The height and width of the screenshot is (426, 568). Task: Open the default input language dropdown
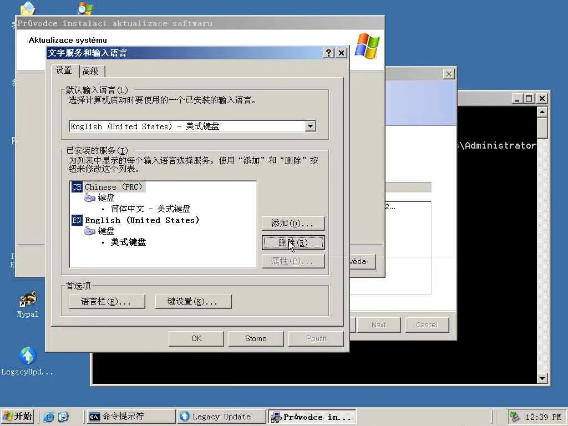click(310, 126)
